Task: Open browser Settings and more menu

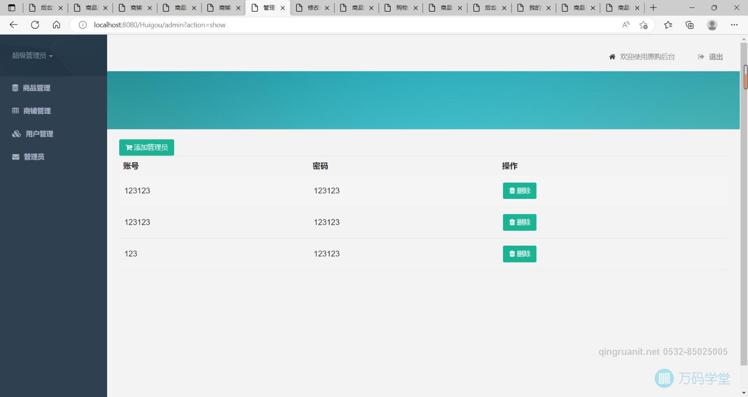Action: click(734, 25)
